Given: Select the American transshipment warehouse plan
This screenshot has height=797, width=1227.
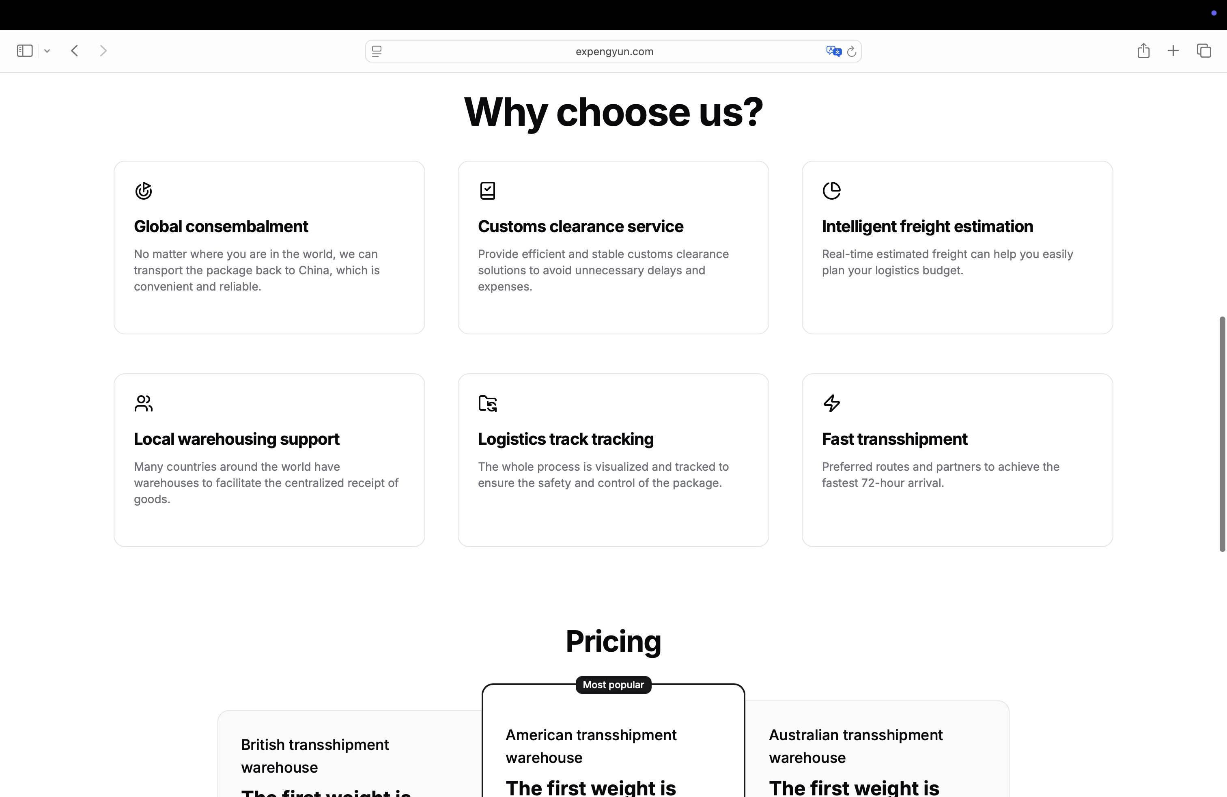Looking at the screenshot, I should pyautogui.click(x=613, y=746).
